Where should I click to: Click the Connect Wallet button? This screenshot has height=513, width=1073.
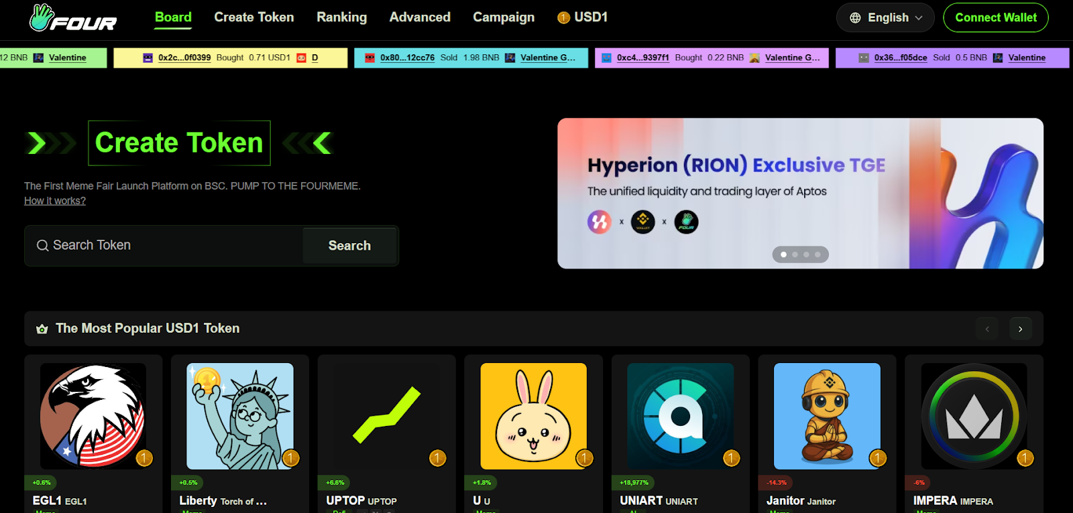click(x=996, y=17)
